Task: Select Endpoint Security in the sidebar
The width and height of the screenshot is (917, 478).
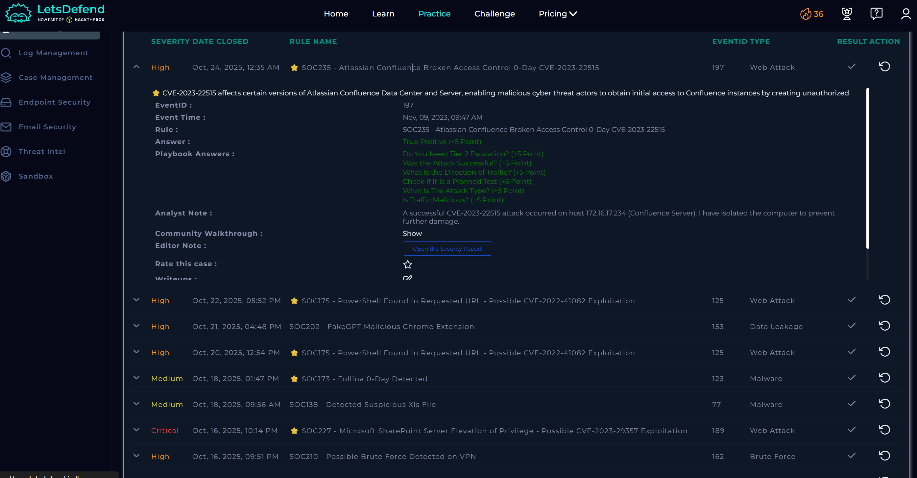Action: pyautogui.click(x=55, y=102)
